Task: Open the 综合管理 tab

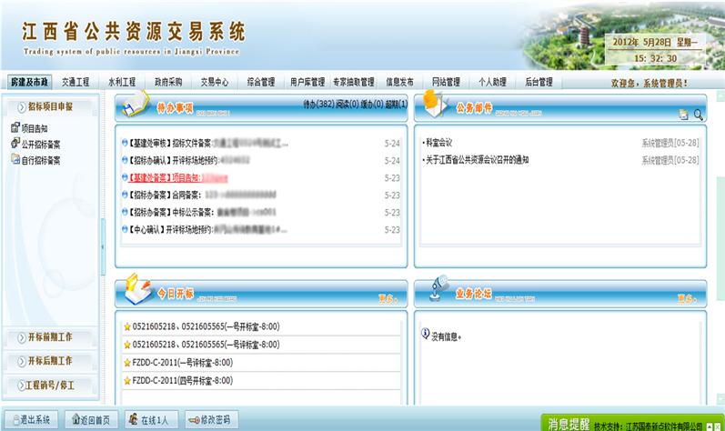Action: coord(260,82)
